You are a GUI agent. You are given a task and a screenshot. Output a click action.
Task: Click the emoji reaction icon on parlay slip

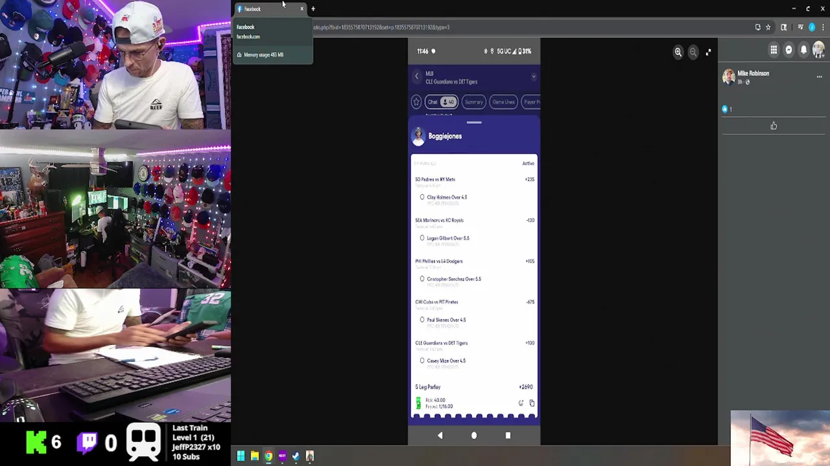pos(521,403)
